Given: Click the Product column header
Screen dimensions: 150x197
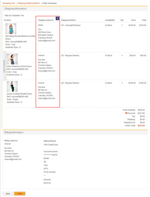Looking at the screenshot, I should click(x=7, y=20).
